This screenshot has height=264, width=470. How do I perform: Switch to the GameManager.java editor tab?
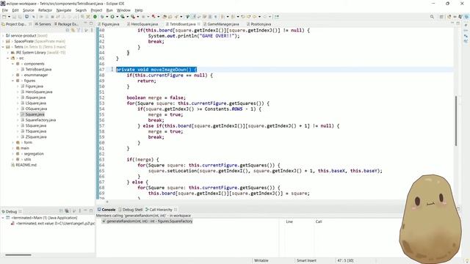(x=223, y=24)
